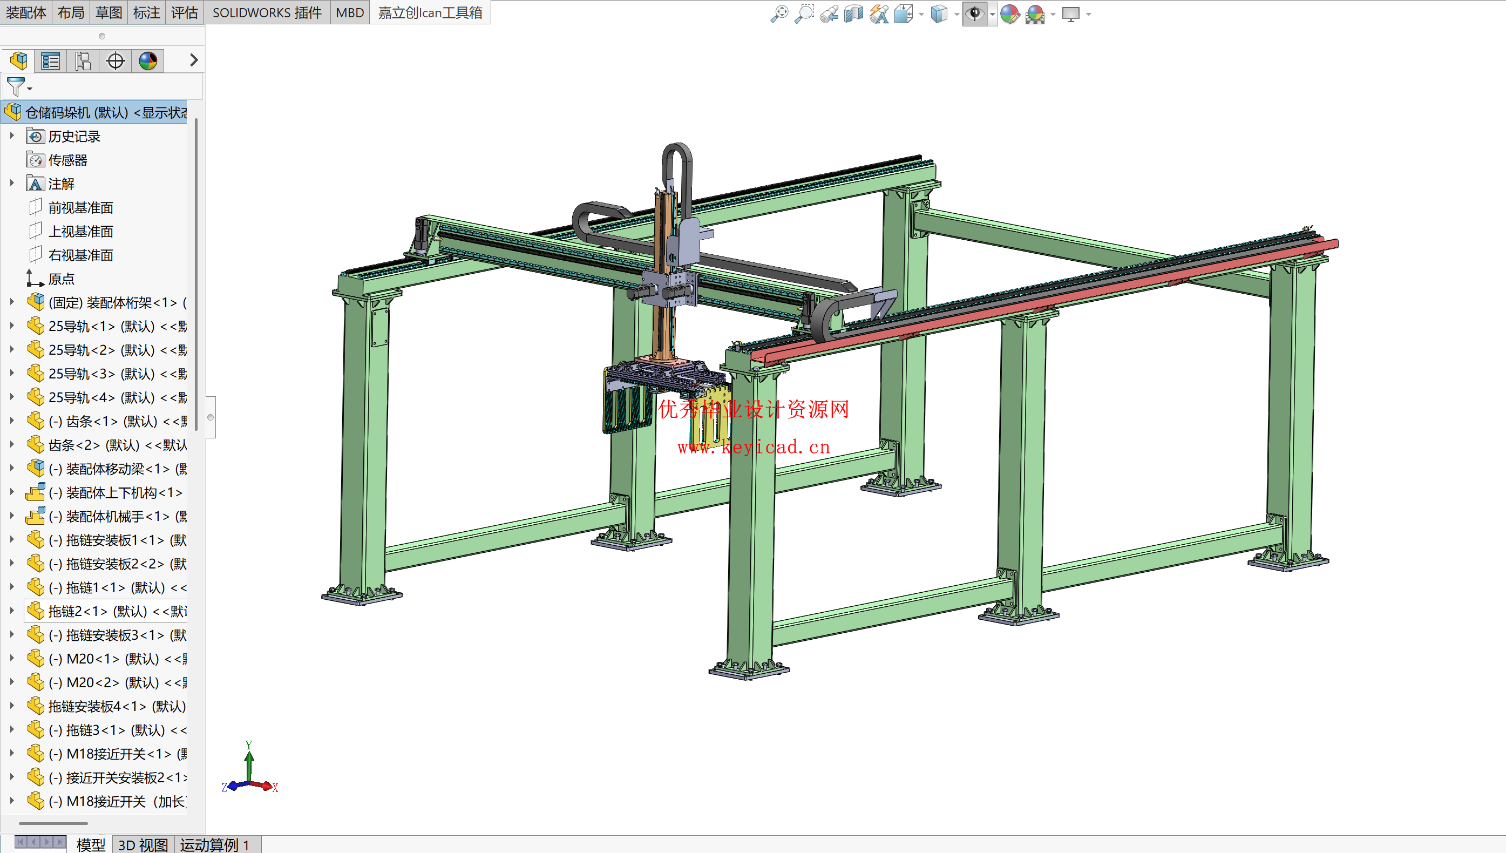Switch to 标注 ribbon tab
Image resolution: width=1506 pixels, height=853 pixels.
point(146,12)
